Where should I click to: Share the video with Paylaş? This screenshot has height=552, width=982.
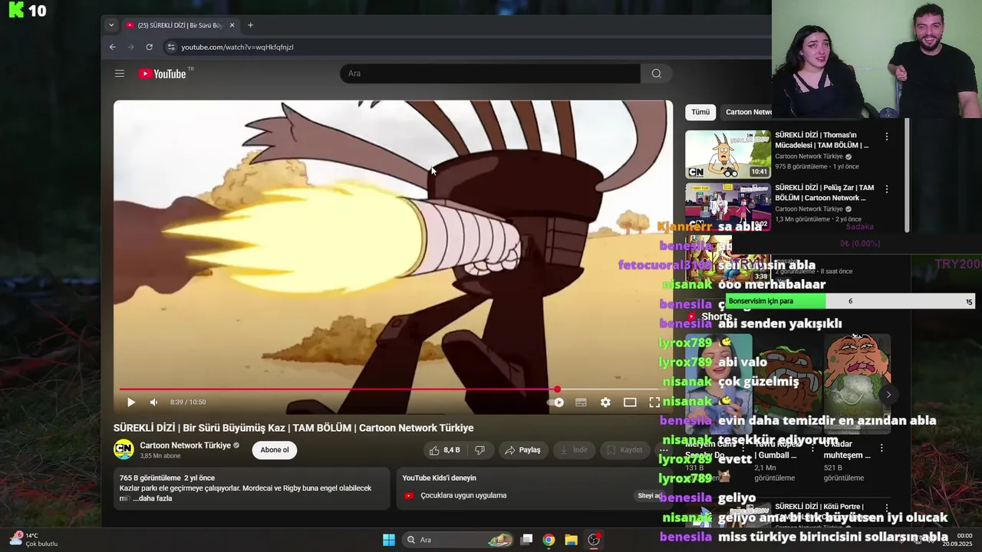[522, 450]
